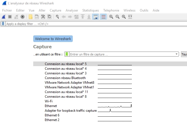Image resolution: width=187 pixels, height=132 pixels.
Task: Click the display filter bookmark icon
Action: click(x=3, y=24)
